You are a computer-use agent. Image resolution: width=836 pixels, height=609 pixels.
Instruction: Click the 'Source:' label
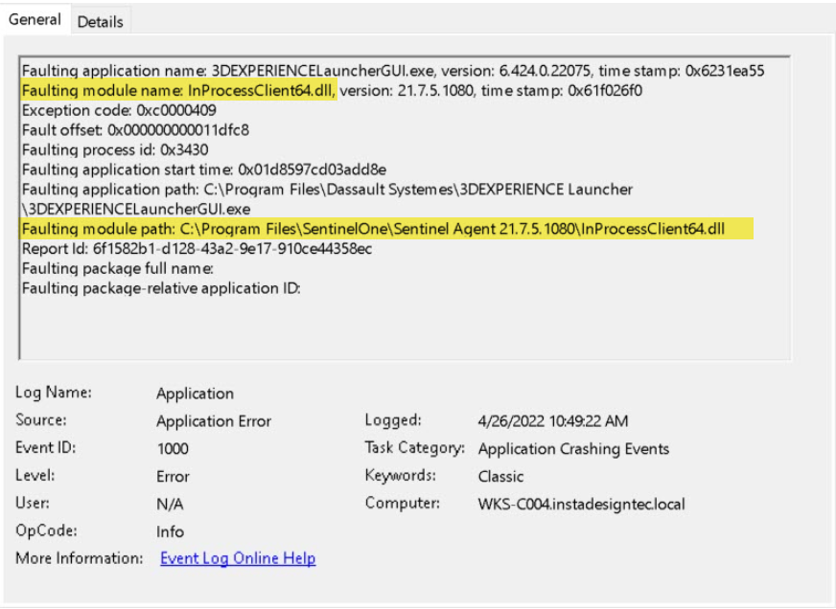(x=41, y=420)
